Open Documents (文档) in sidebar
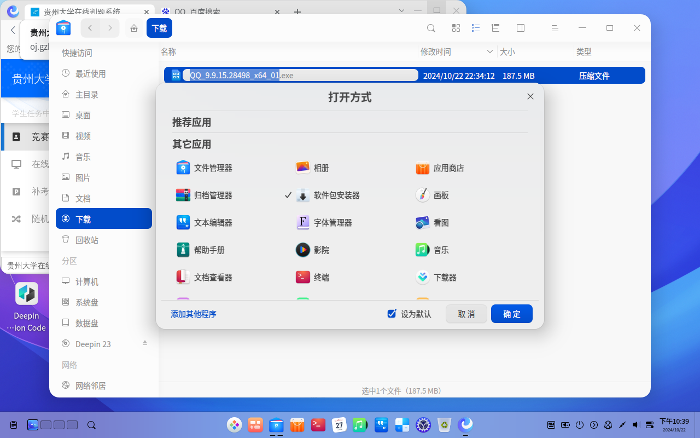 point(103,199)
